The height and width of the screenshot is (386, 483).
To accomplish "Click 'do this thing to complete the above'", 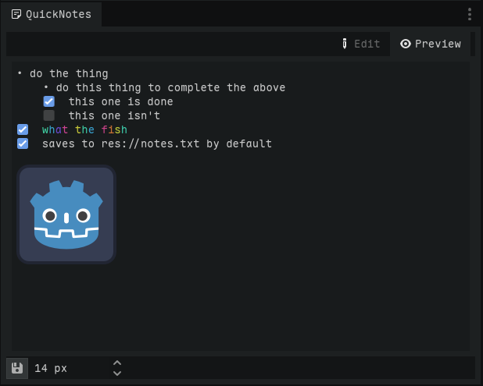I will 170,87.
